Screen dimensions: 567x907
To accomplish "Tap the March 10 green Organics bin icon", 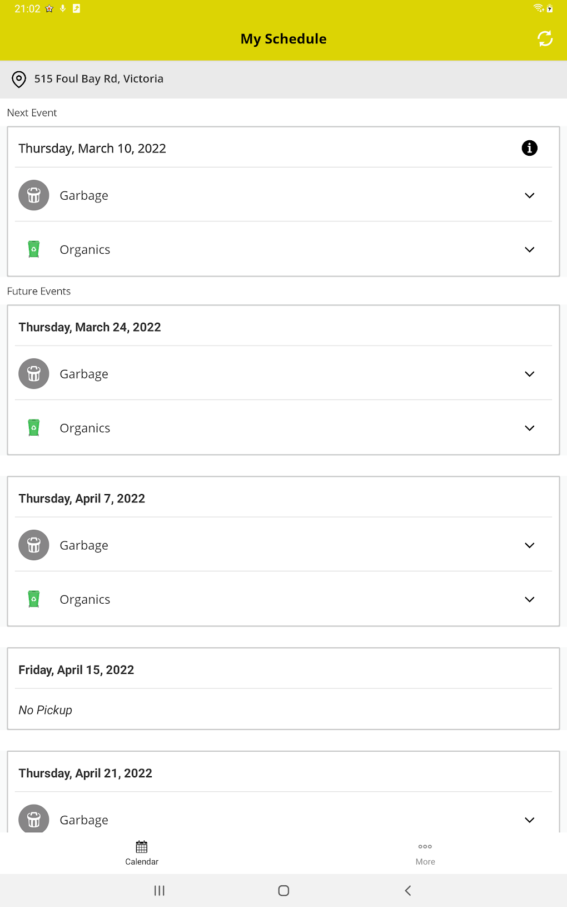I will pos(34,249).
